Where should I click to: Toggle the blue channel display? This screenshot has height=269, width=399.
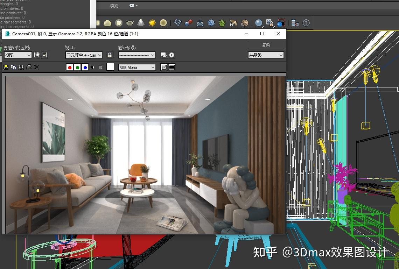click(85, 67)
